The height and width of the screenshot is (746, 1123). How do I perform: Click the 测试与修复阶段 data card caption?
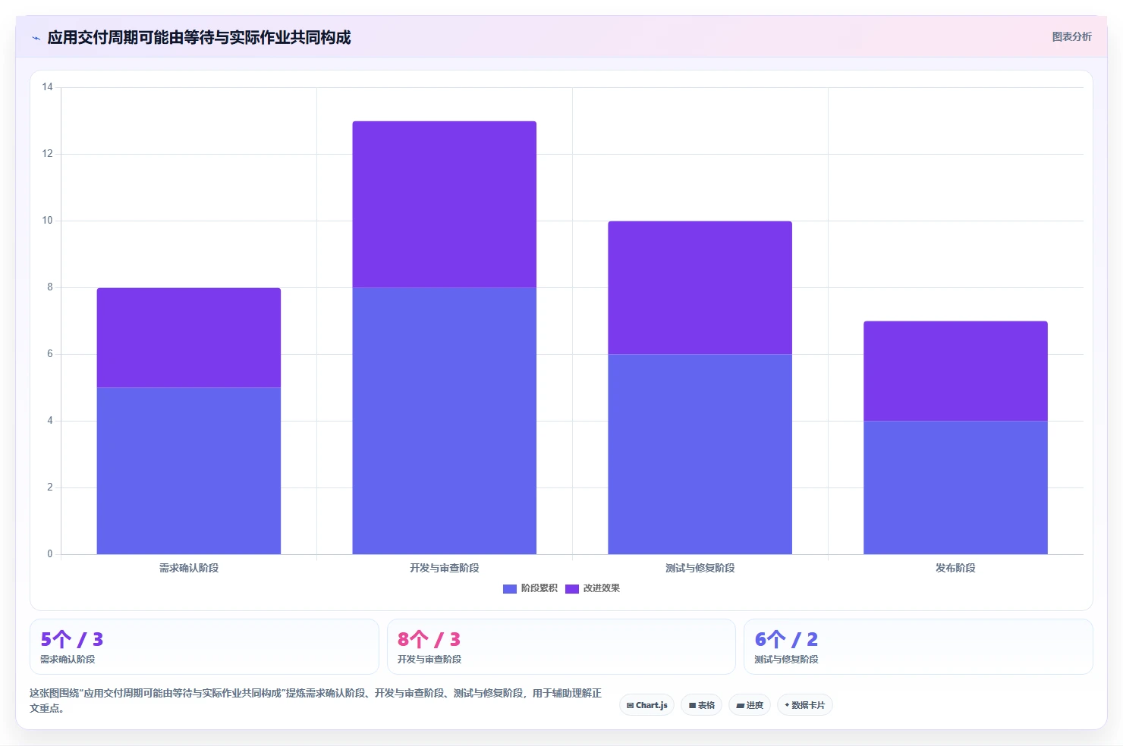pos(786,660)
